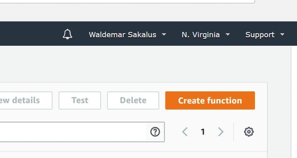The height and width of the screenshot is (158, 297).
Task: Expand arrow beside Support
Action: pos(282,34)
